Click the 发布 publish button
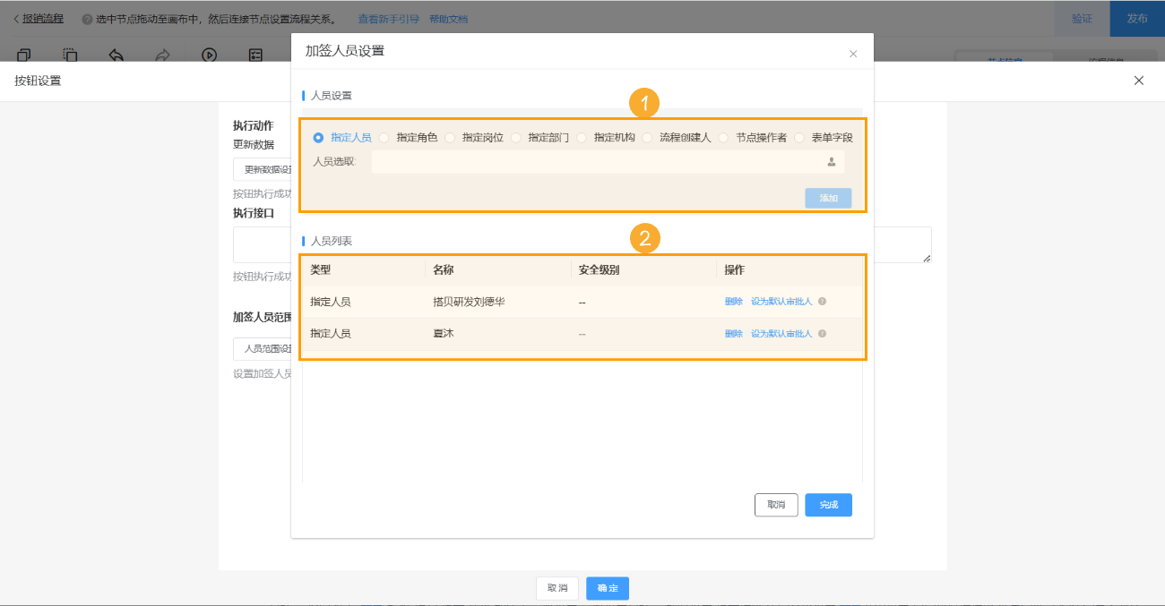1165x606 pixels. (x=1136, y=18)
